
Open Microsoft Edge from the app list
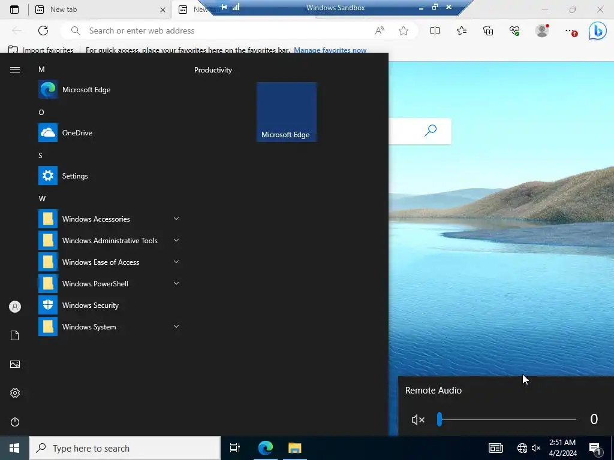click(109, 90)
